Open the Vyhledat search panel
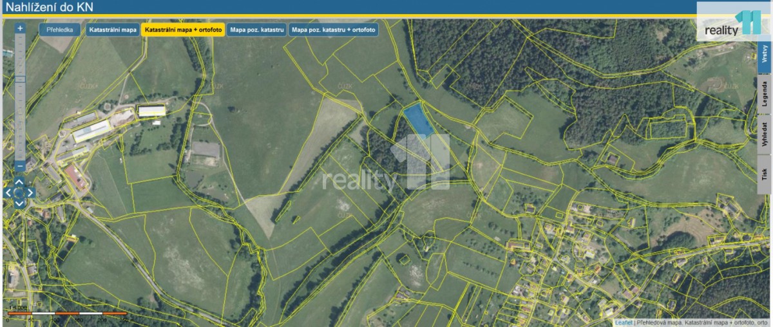Viewport: 773px width, 327px height. click(x=764, y=135)
